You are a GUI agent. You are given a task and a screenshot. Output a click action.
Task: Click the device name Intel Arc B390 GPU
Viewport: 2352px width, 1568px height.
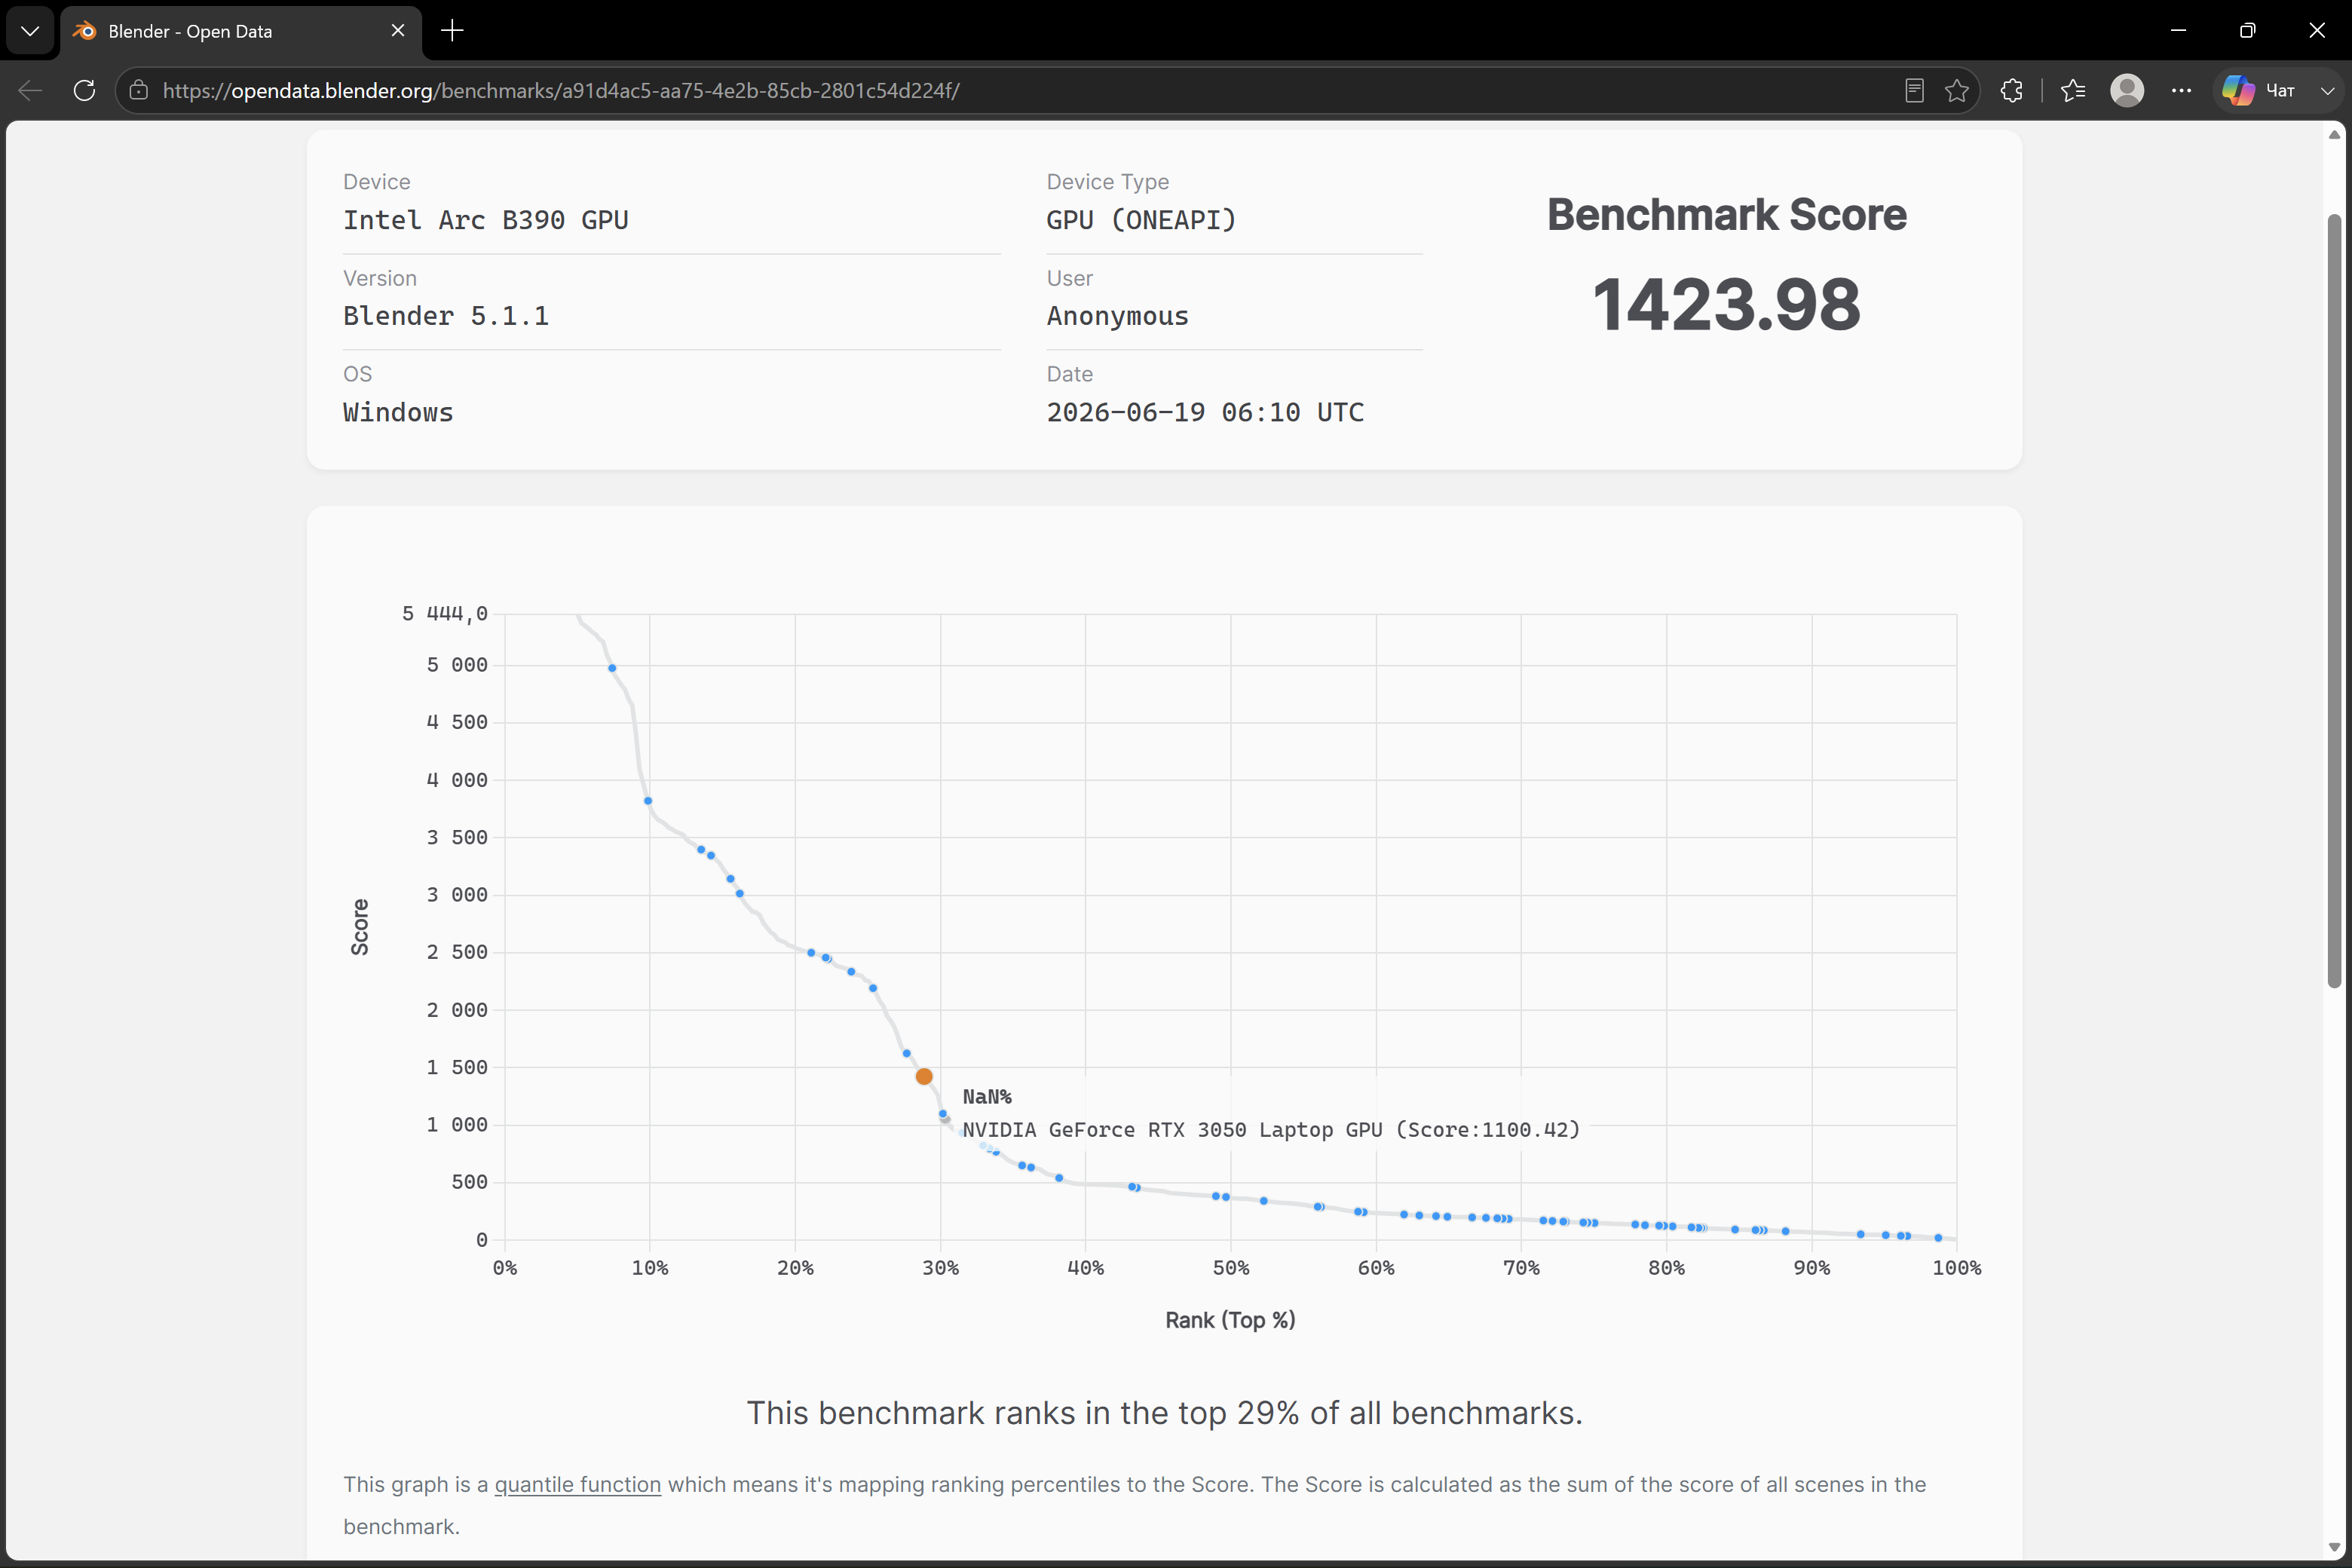[486, 220]
